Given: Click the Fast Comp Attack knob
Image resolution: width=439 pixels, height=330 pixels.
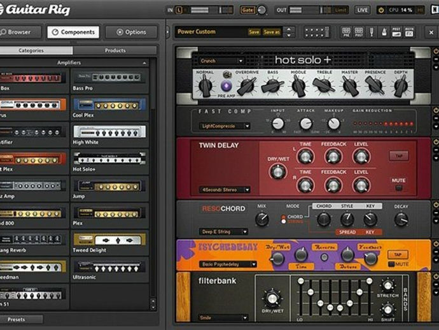Looking at the screenshot, I should pos(306,124).
